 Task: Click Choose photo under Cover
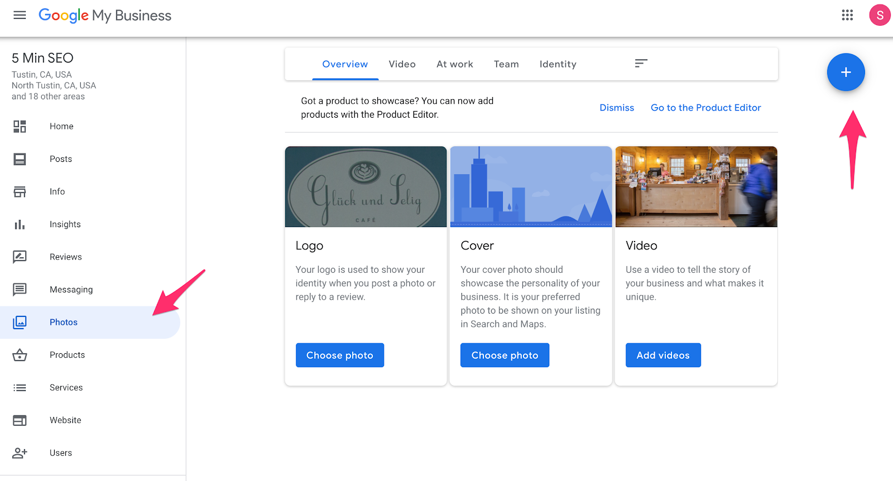coord(505,355)
